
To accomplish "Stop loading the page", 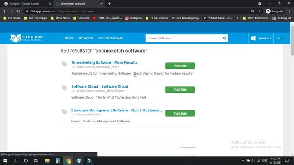I will [18, 11].
